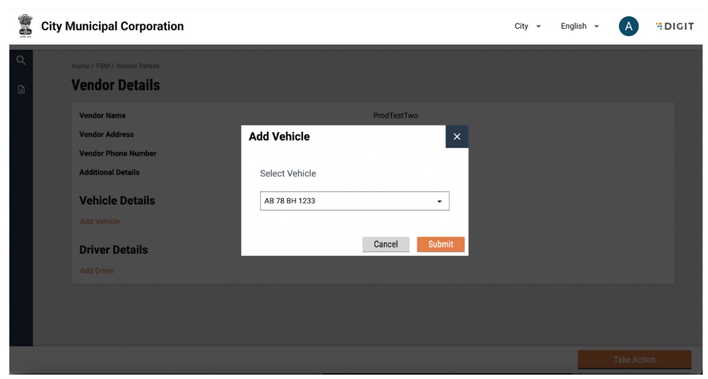Click the City Municipal Corporation title
The height and width of the screenshot is (379, 708).
[x=112, y=26]
